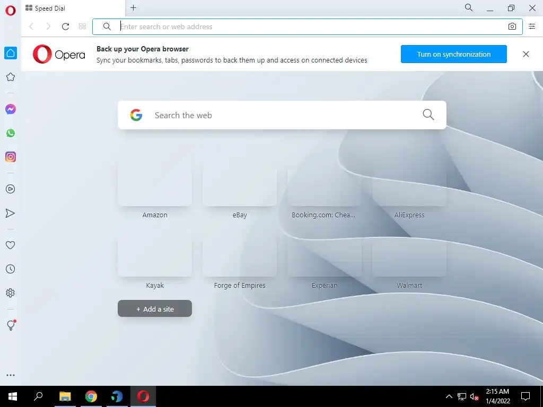The image size is (543, 407).
Task: Open the Opera main menu logo
Action: [11, 11]
